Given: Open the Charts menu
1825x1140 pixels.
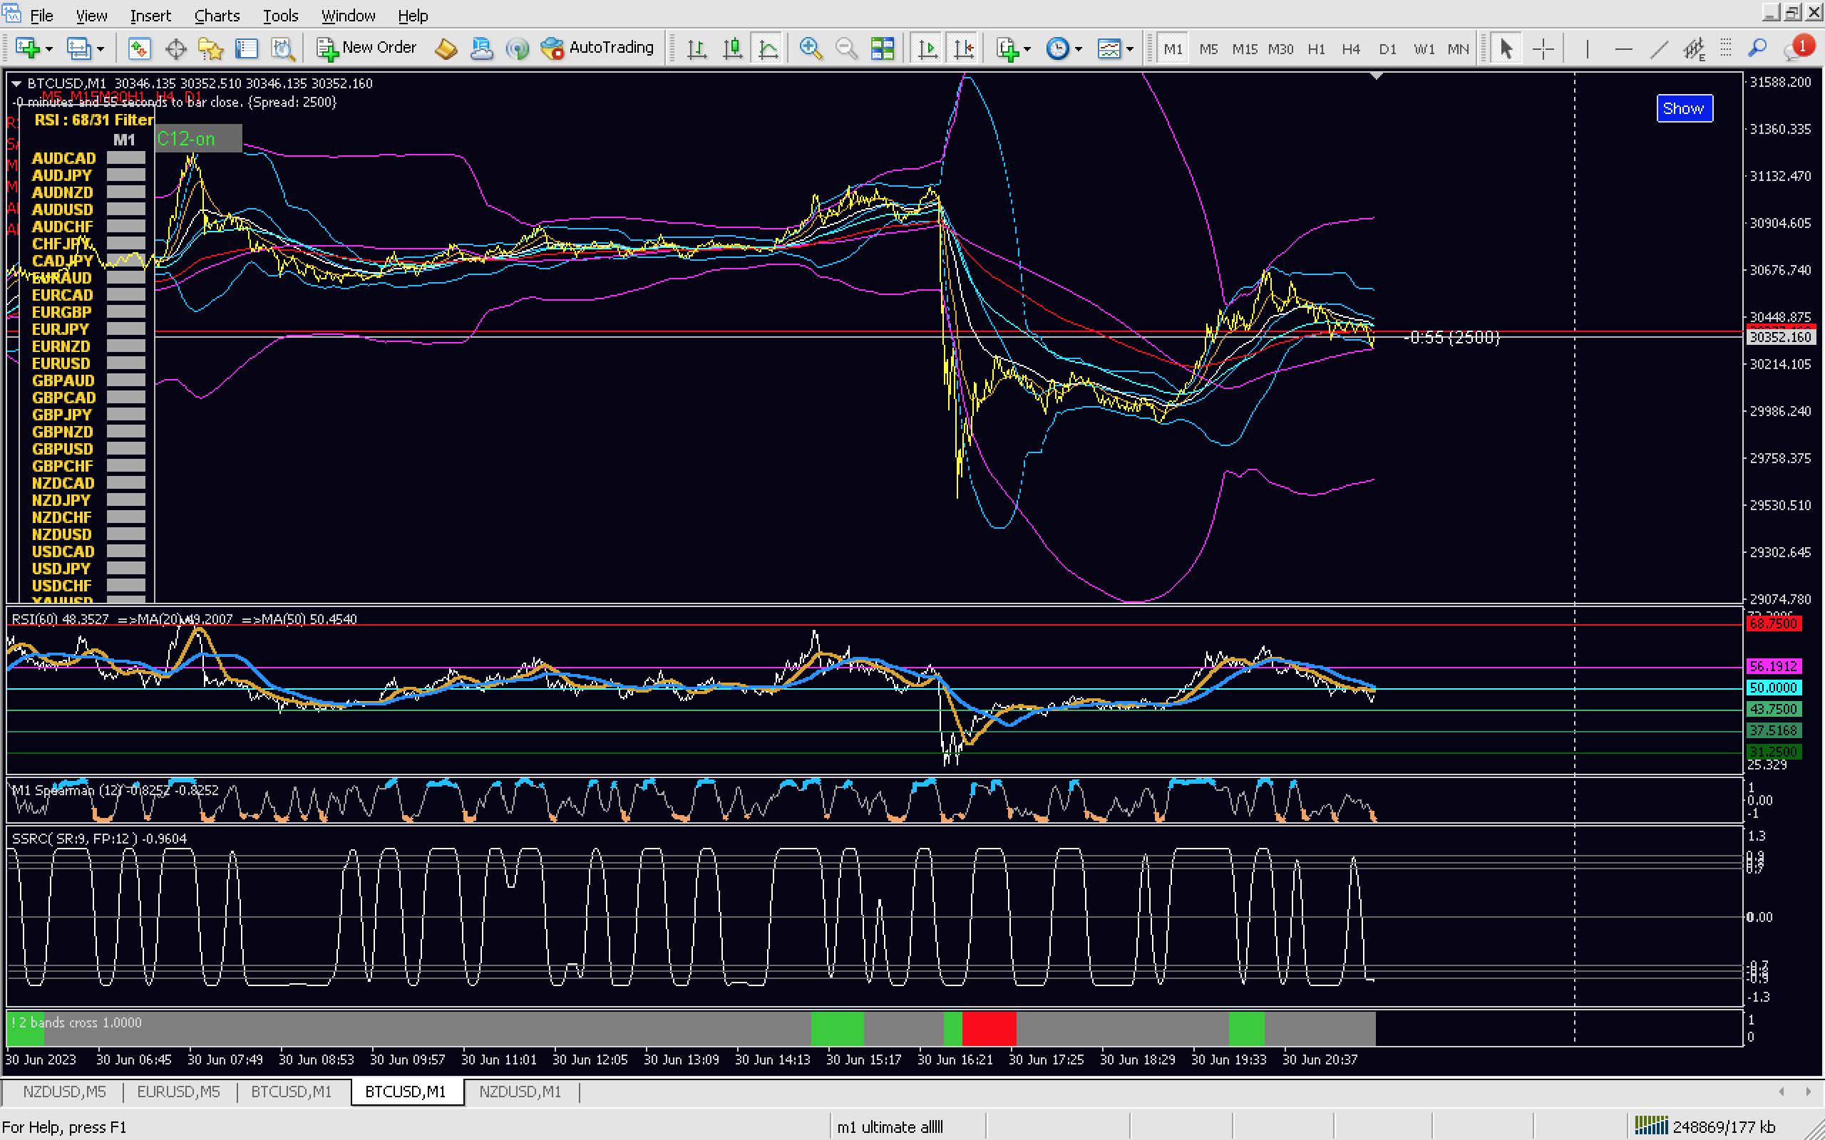Looking at the screenshot, I should (217, 15).
